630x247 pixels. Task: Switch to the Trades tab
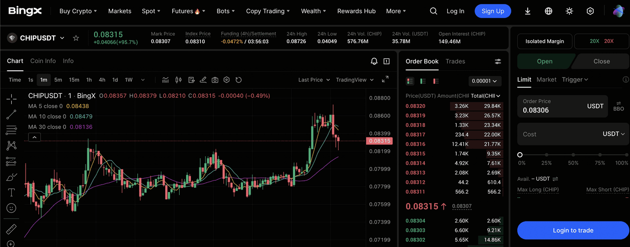(x=455, y=61)
